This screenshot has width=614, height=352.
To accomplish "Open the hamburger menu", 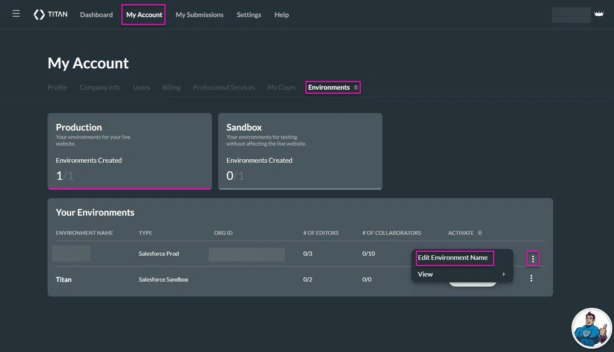I will click(16, 14).
